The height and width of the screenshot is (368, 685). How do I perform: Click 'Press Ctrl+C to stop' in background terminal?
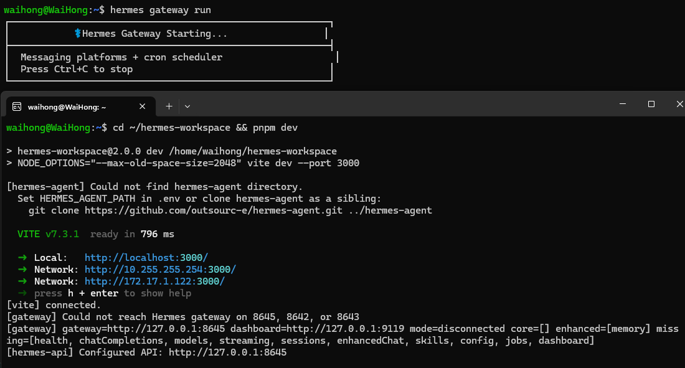(77, 68)
